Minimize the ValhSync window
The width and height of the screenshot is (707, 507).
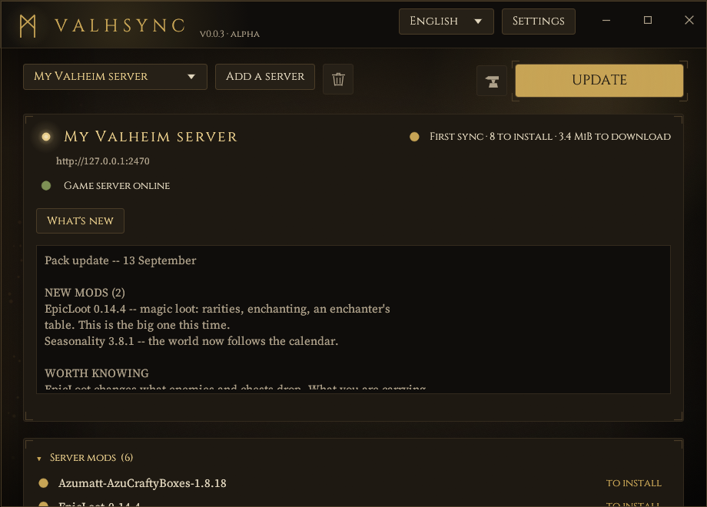606,20
